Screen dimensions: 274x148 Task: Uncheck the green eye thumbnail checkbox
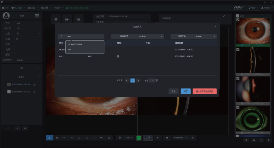point(238,108)
